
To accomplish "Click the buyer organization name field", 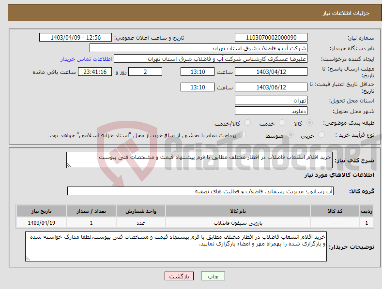I will [x=199, y=48].
